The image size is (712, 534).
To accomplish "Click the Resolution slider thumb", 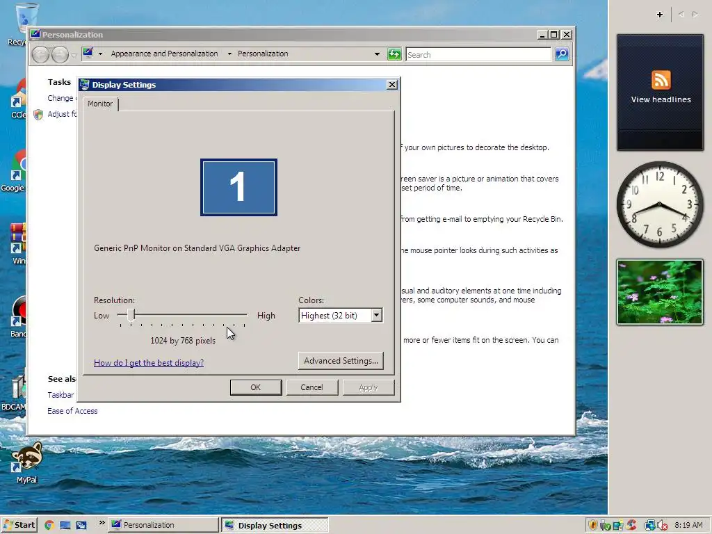I will (131, 315).
